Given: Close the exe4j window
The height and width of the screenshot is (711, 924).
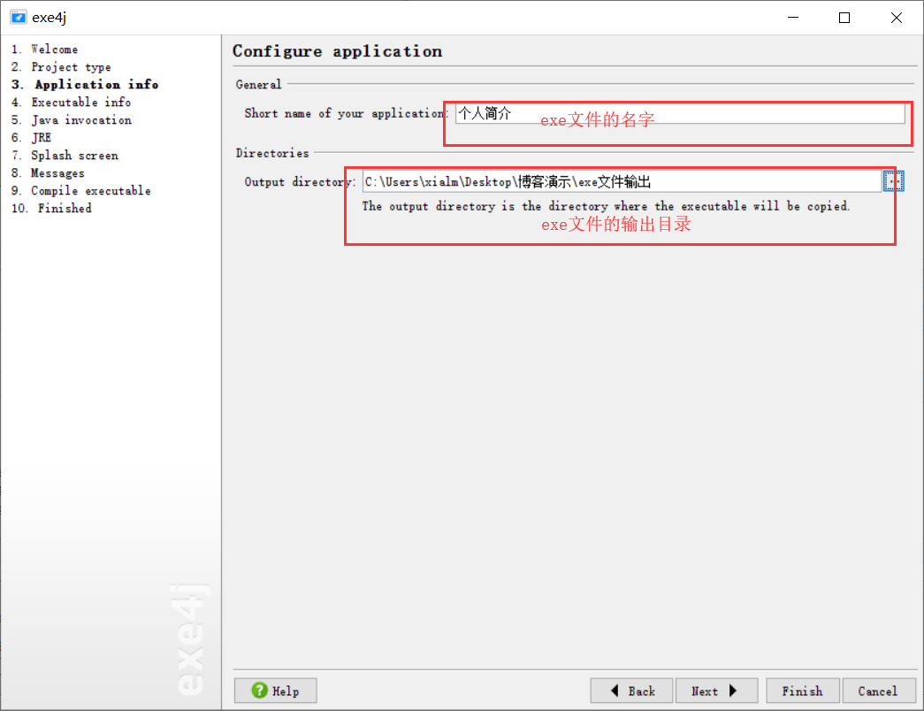Looking at the screenshot, I should tap(897, 18).
